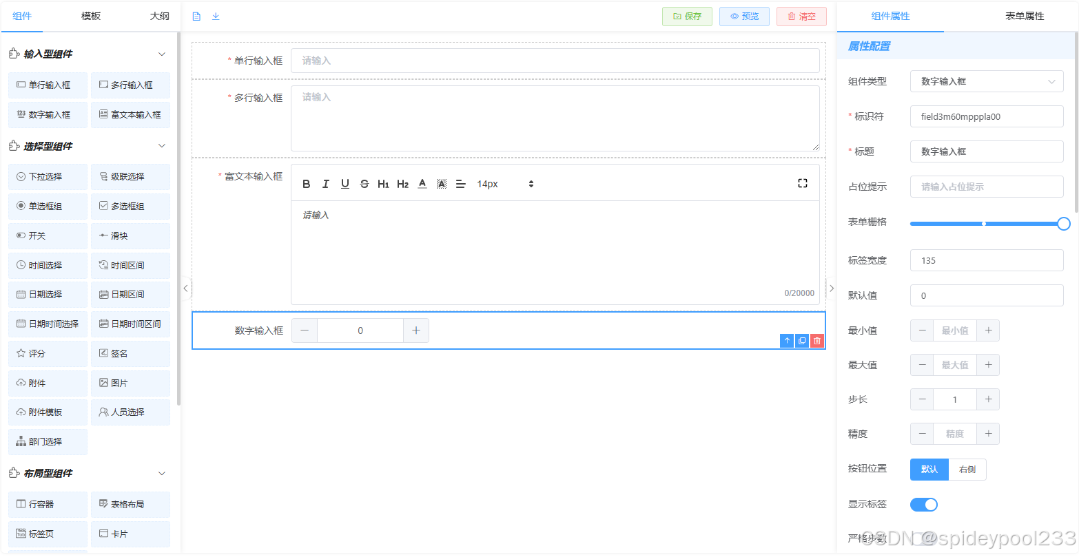Add 单行输入框 component
The height and width of the screenshot is (557, 1079).
[48, 85]
